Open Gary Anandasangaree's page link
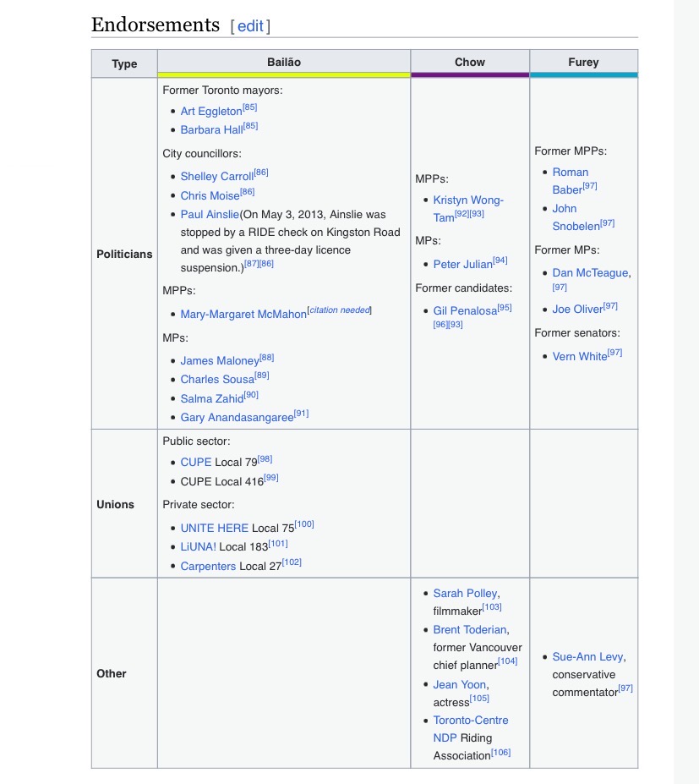Image resolution: width=699 pixels, height=784 pixels. [236, 418]
